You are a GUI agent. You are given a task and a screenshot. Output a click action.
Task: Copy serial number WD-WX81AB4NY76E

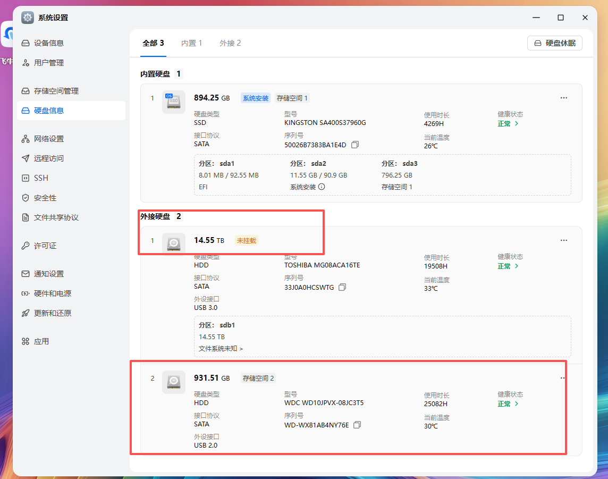point(357,425)
